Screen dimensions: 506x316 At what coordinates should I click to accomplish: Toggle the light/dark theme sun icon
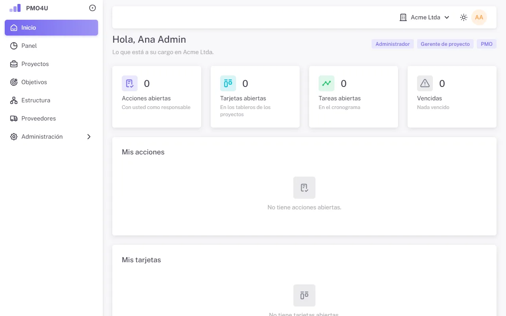click(x=464, y=17)
